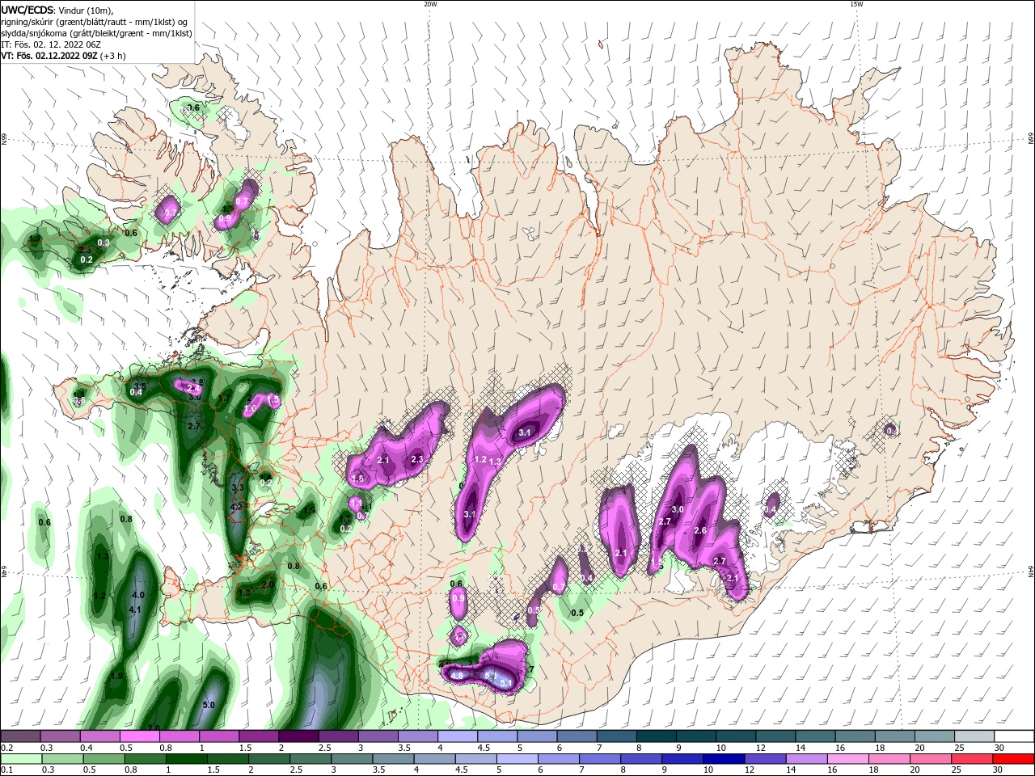Click the '5.1' snow value on the map
Screen dimensions: 1035x776
click(x=507, y=683)
